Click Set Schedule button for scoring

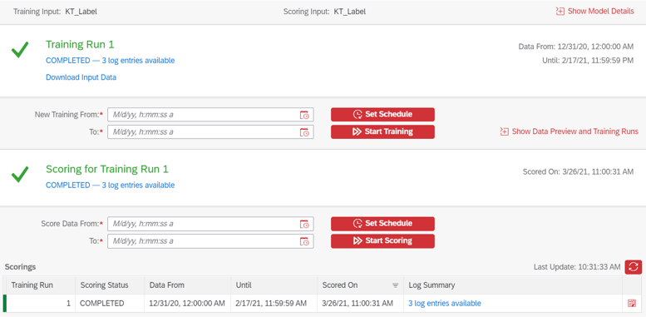click(382, 224)
